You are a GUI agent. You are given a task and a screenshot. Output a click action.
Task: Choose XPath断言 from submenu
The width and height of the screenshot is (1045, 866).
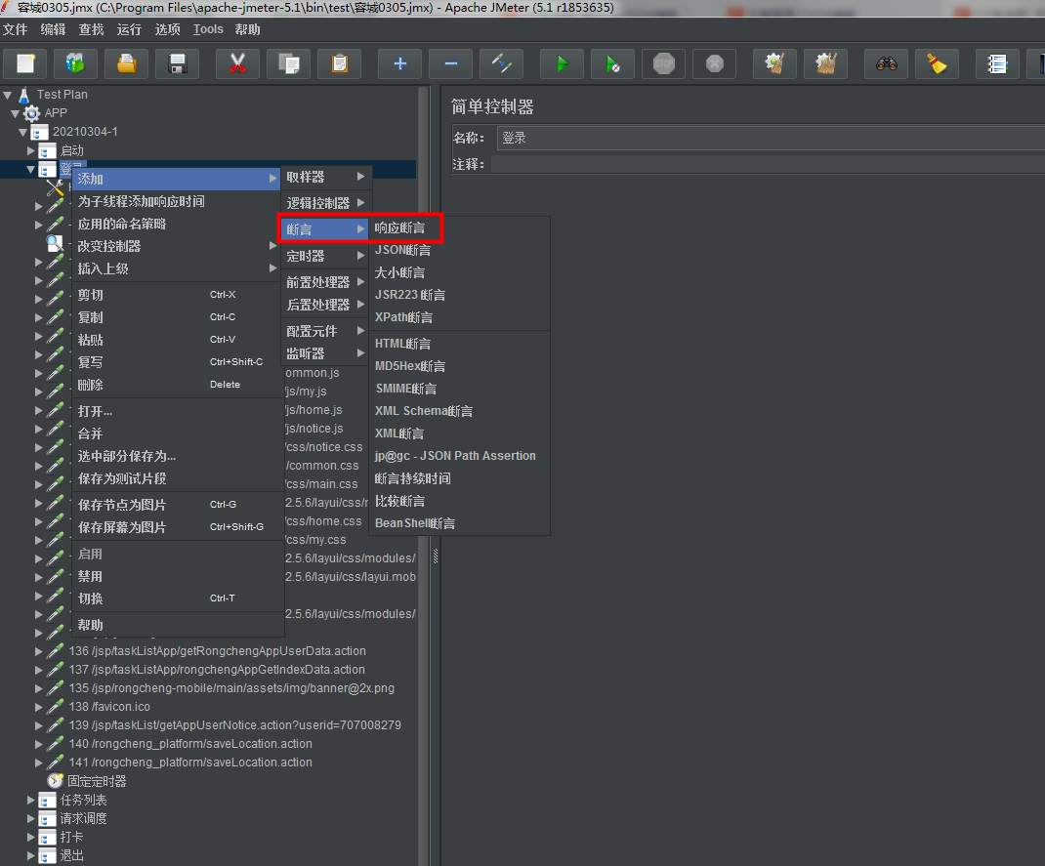point(460,317)
